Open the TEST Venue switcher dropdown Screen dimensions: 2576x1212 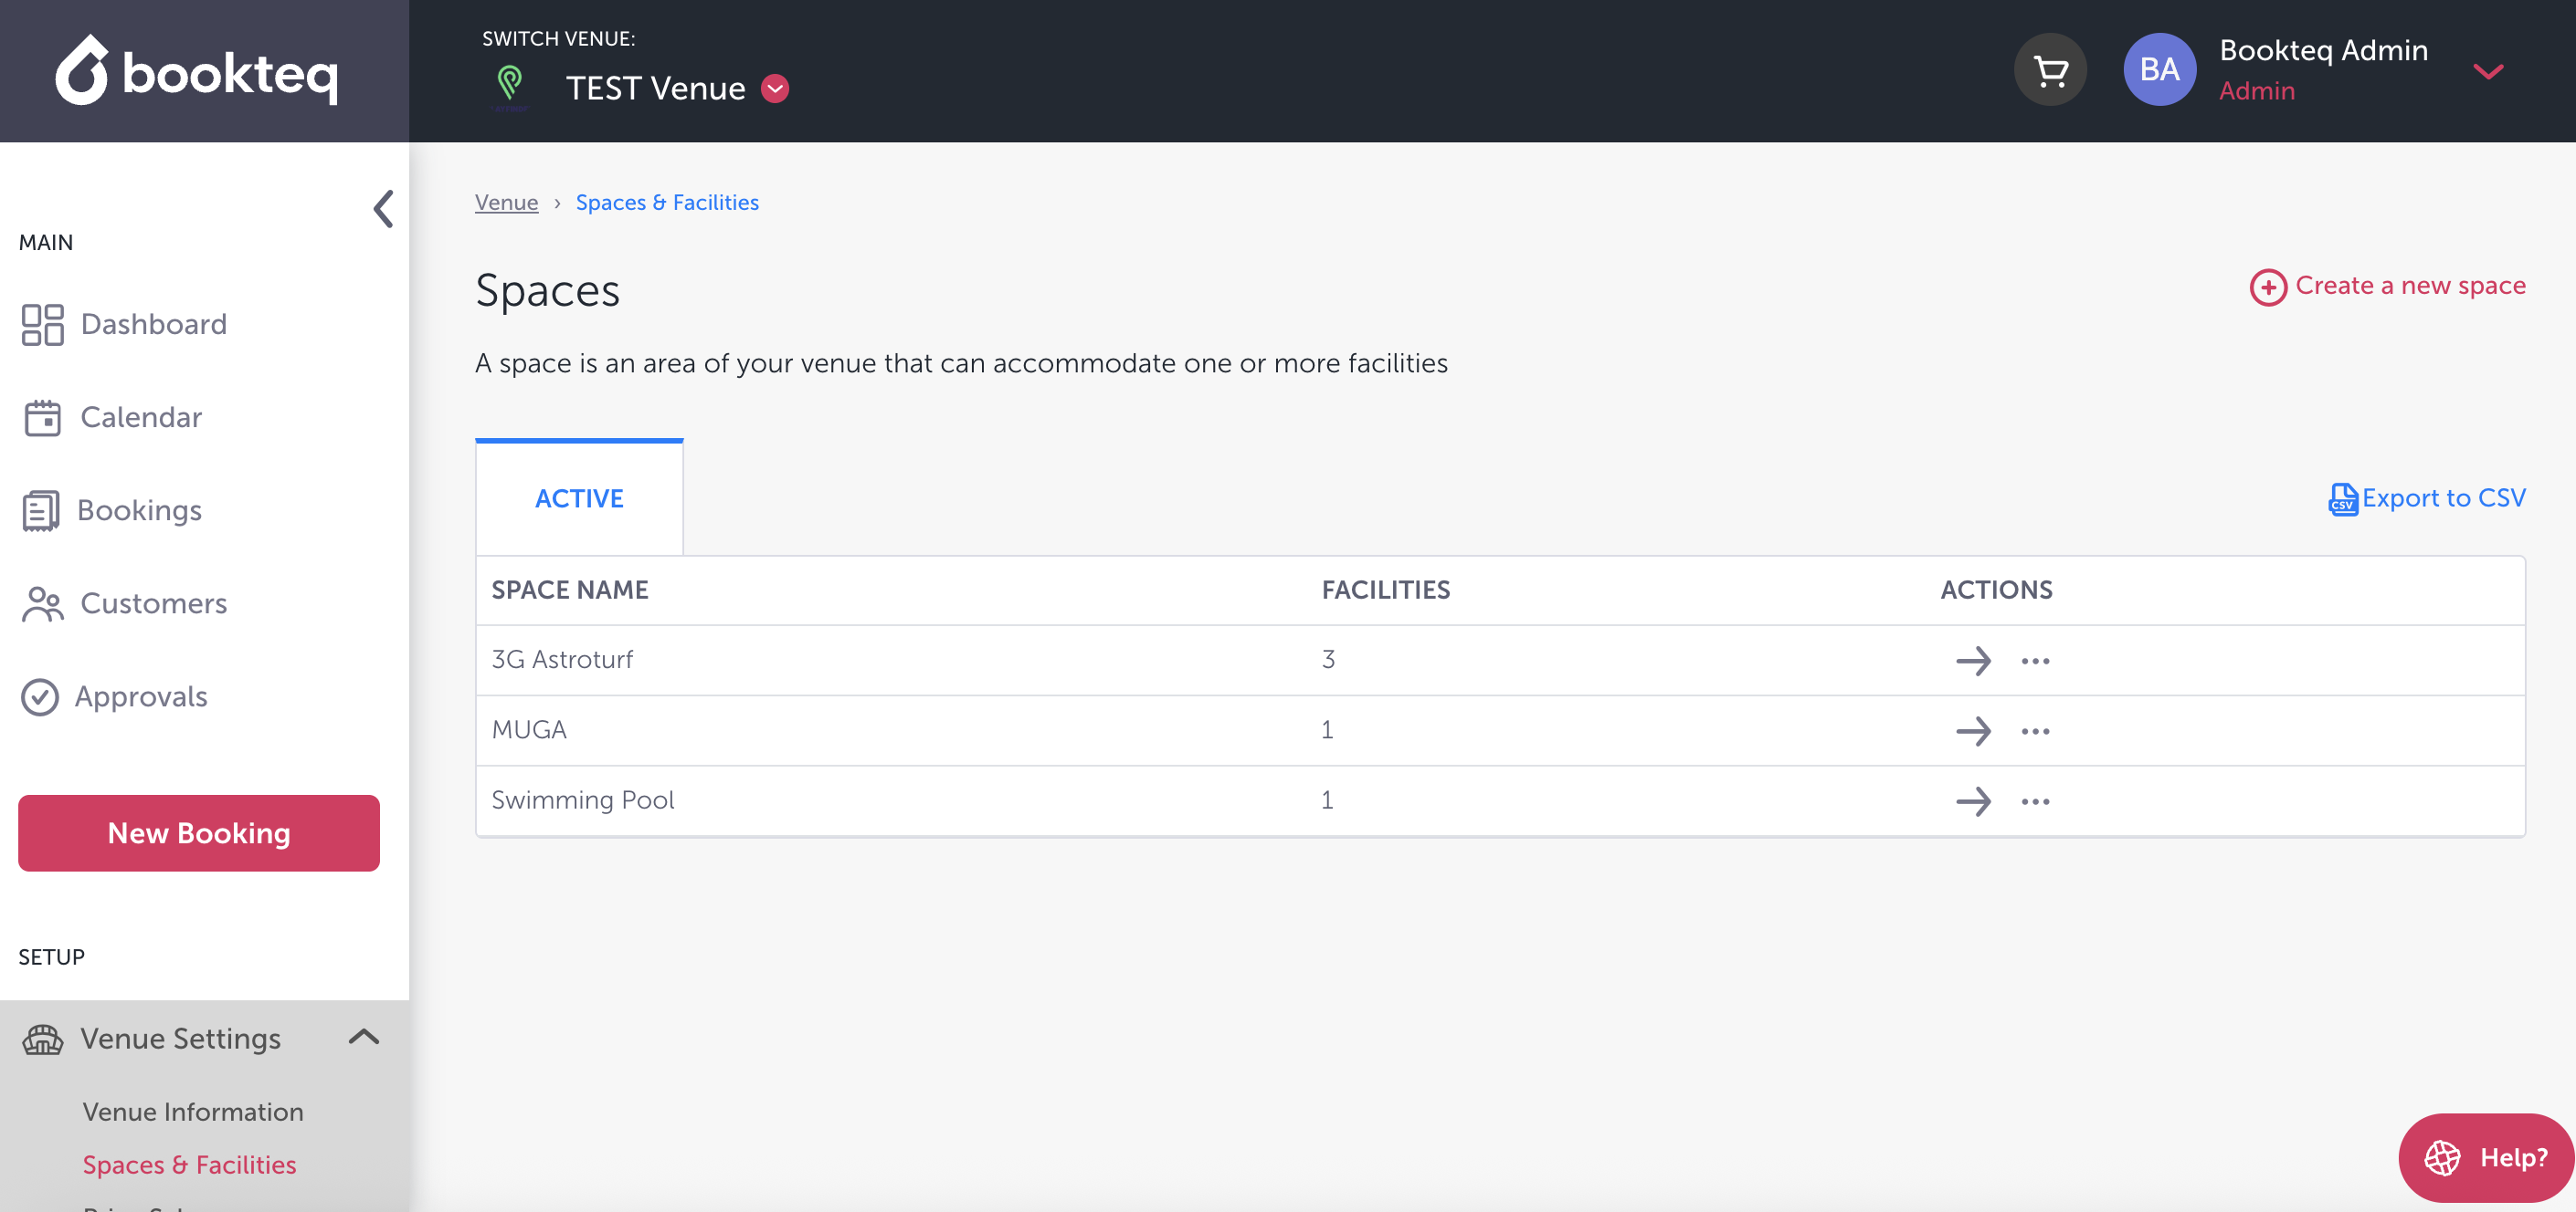pos(775,89)
